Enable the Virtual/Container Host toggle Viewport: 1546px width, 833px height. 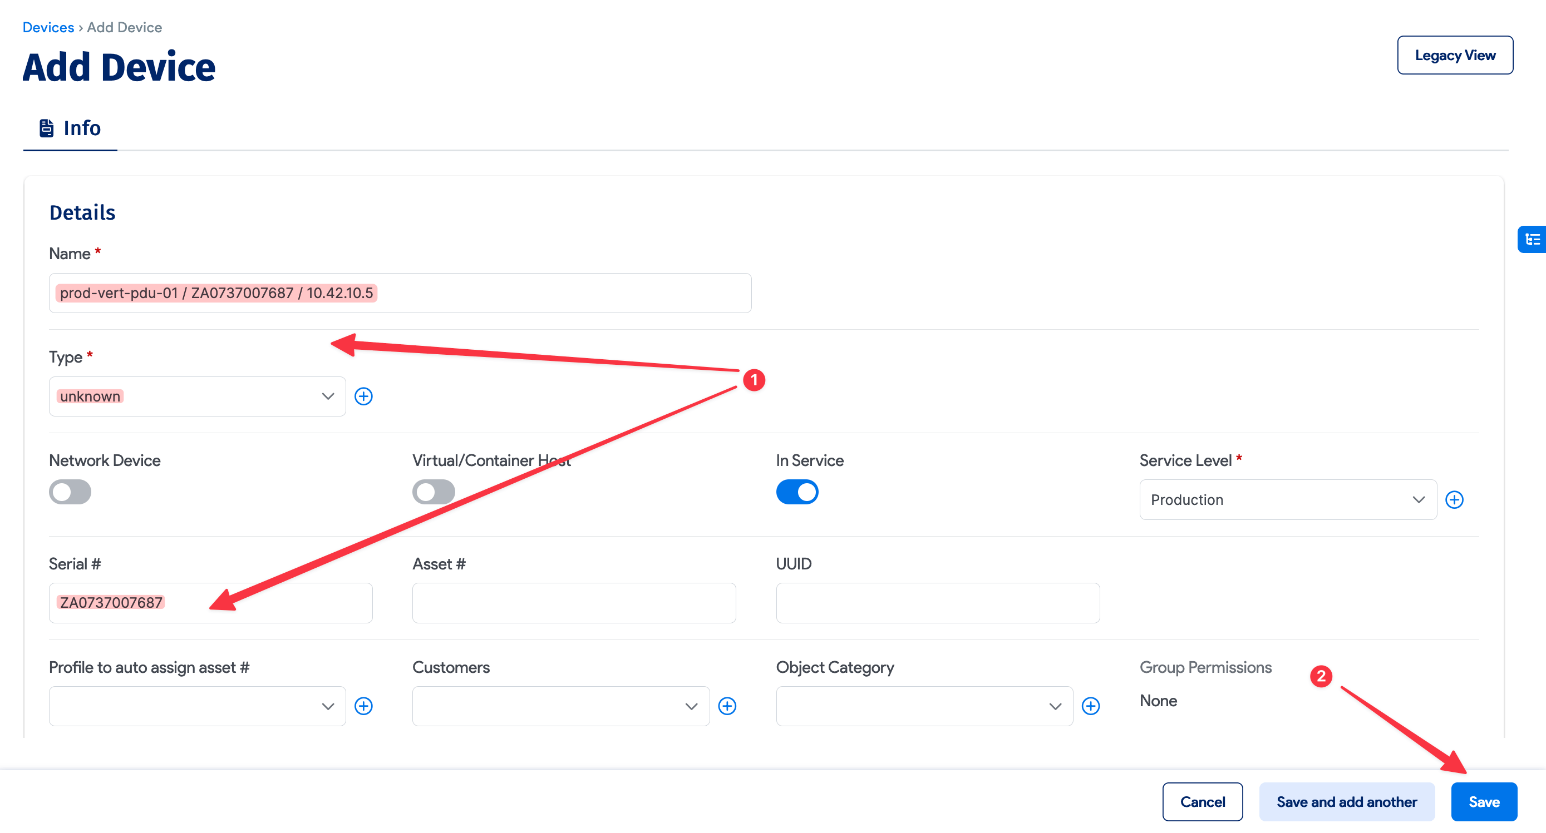click(x=434, y=492)
